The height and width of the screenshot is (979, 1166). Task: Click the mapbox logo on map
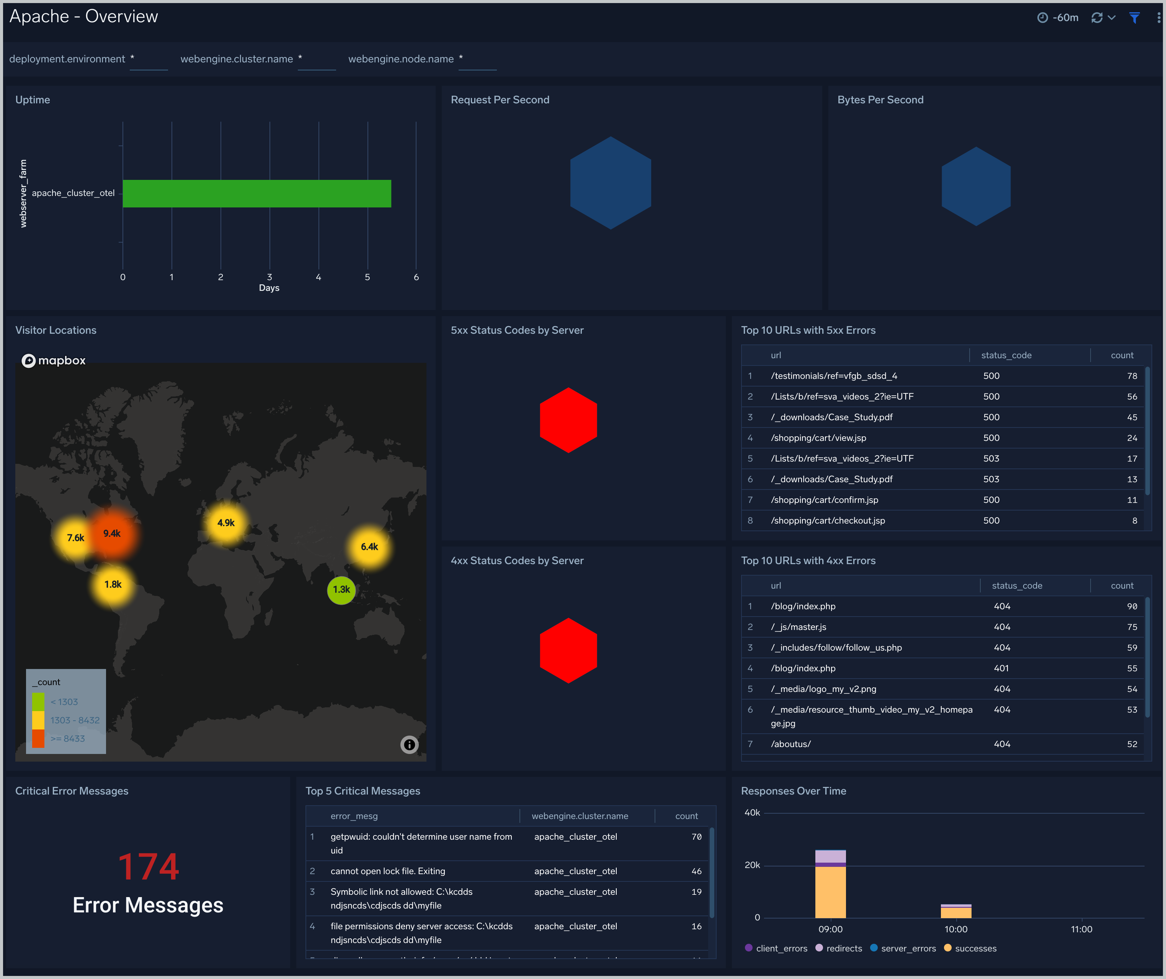click(x=54, y=361)
